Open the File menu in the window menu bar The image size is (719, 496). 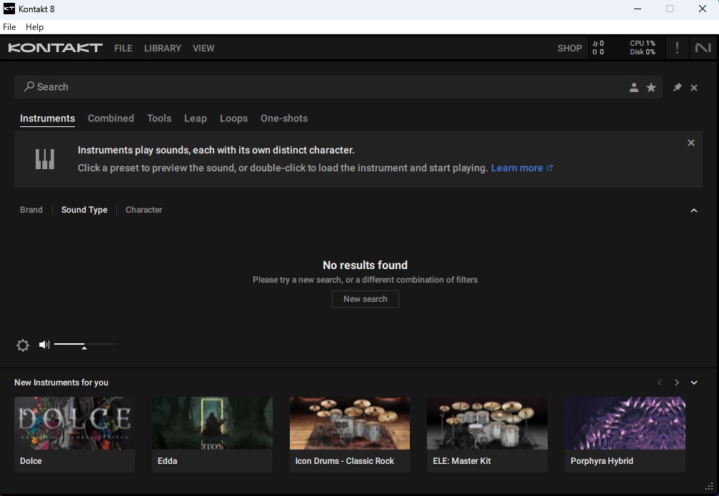tap(9, 26)
